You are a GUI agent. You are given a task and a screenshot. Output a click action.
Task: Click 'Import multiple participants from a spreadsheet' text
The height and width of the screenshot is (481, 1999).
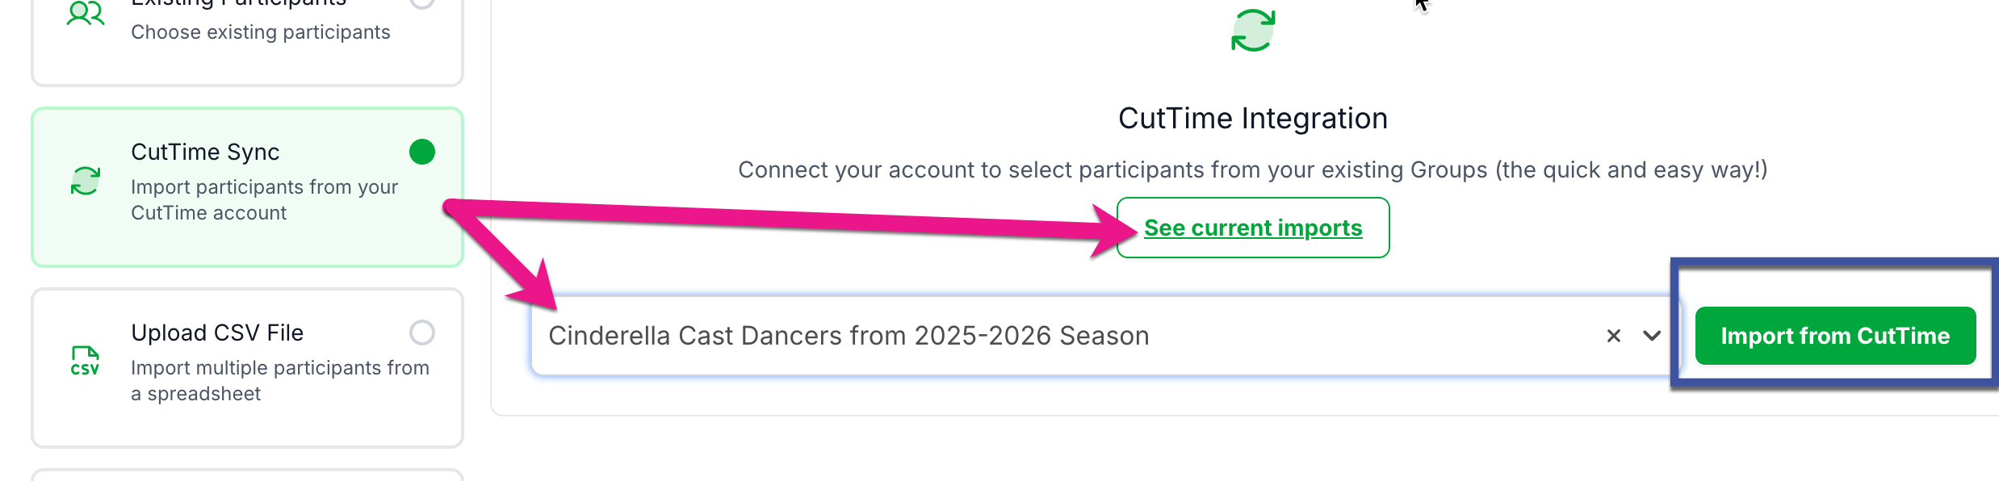[279, 380]
